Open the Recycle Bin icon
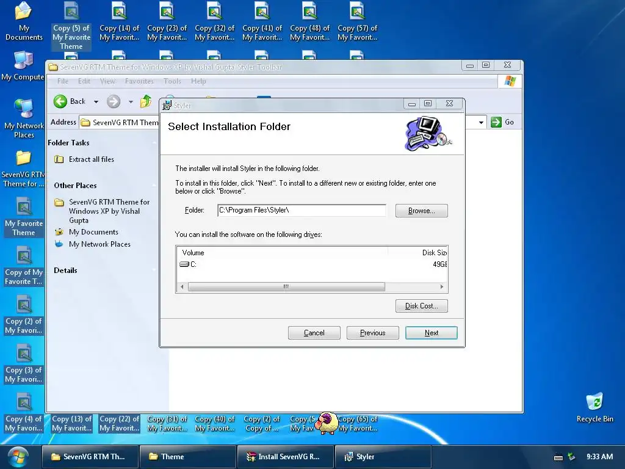Image resolution: width=625 pixels, height=469 pixels. (594, 407)
